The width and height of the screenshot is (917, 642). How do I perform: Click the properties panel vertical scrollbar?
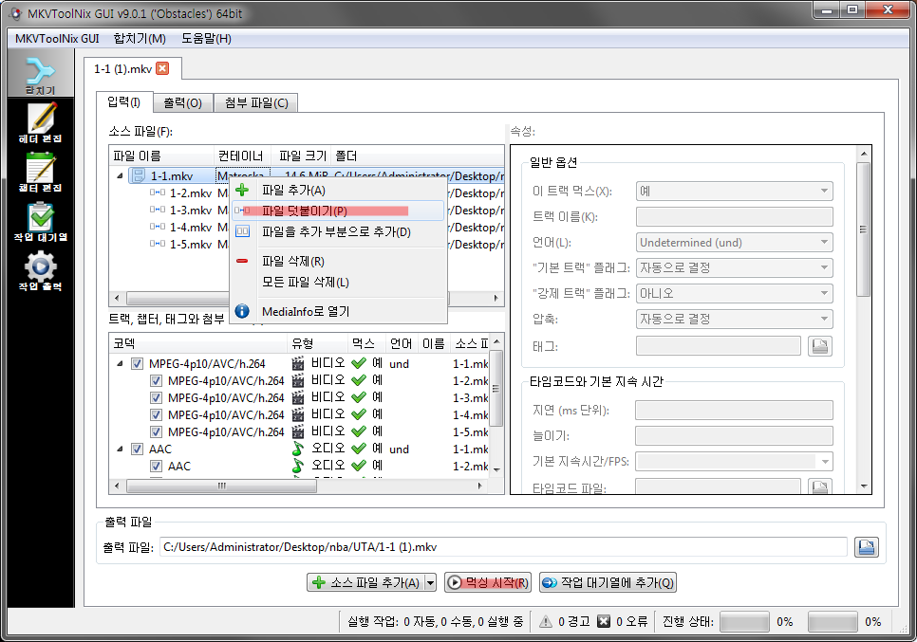(864, 319)
